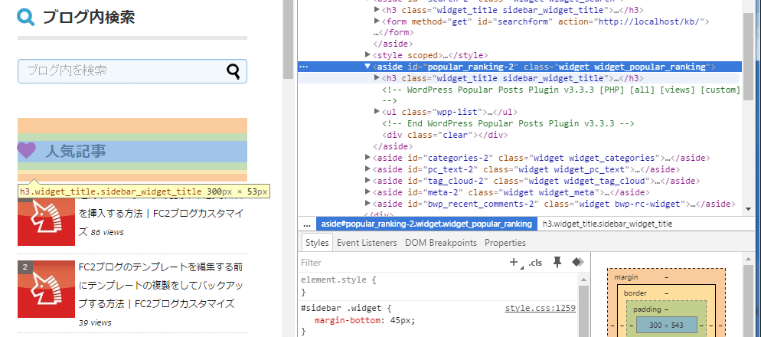Click the ellipsis at start of breadcrumb bar
The width and height of the screenshot is (761, 337).
tap(307, 224)
